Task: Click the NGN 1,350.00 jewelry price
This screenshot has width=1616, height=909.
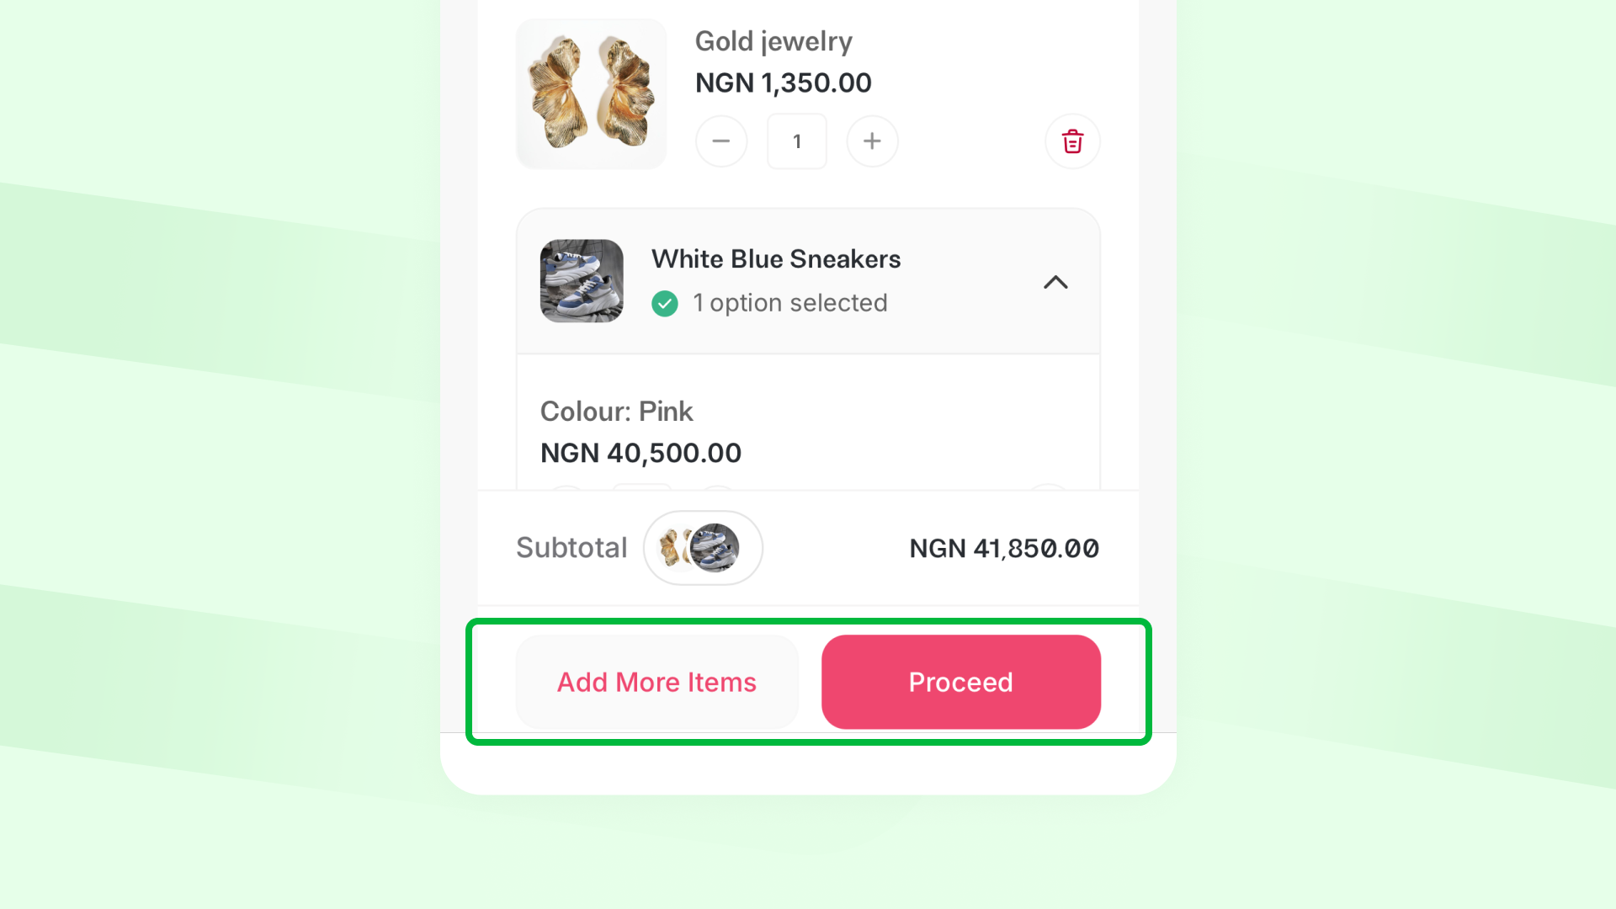Action: [x=783, y=82]
